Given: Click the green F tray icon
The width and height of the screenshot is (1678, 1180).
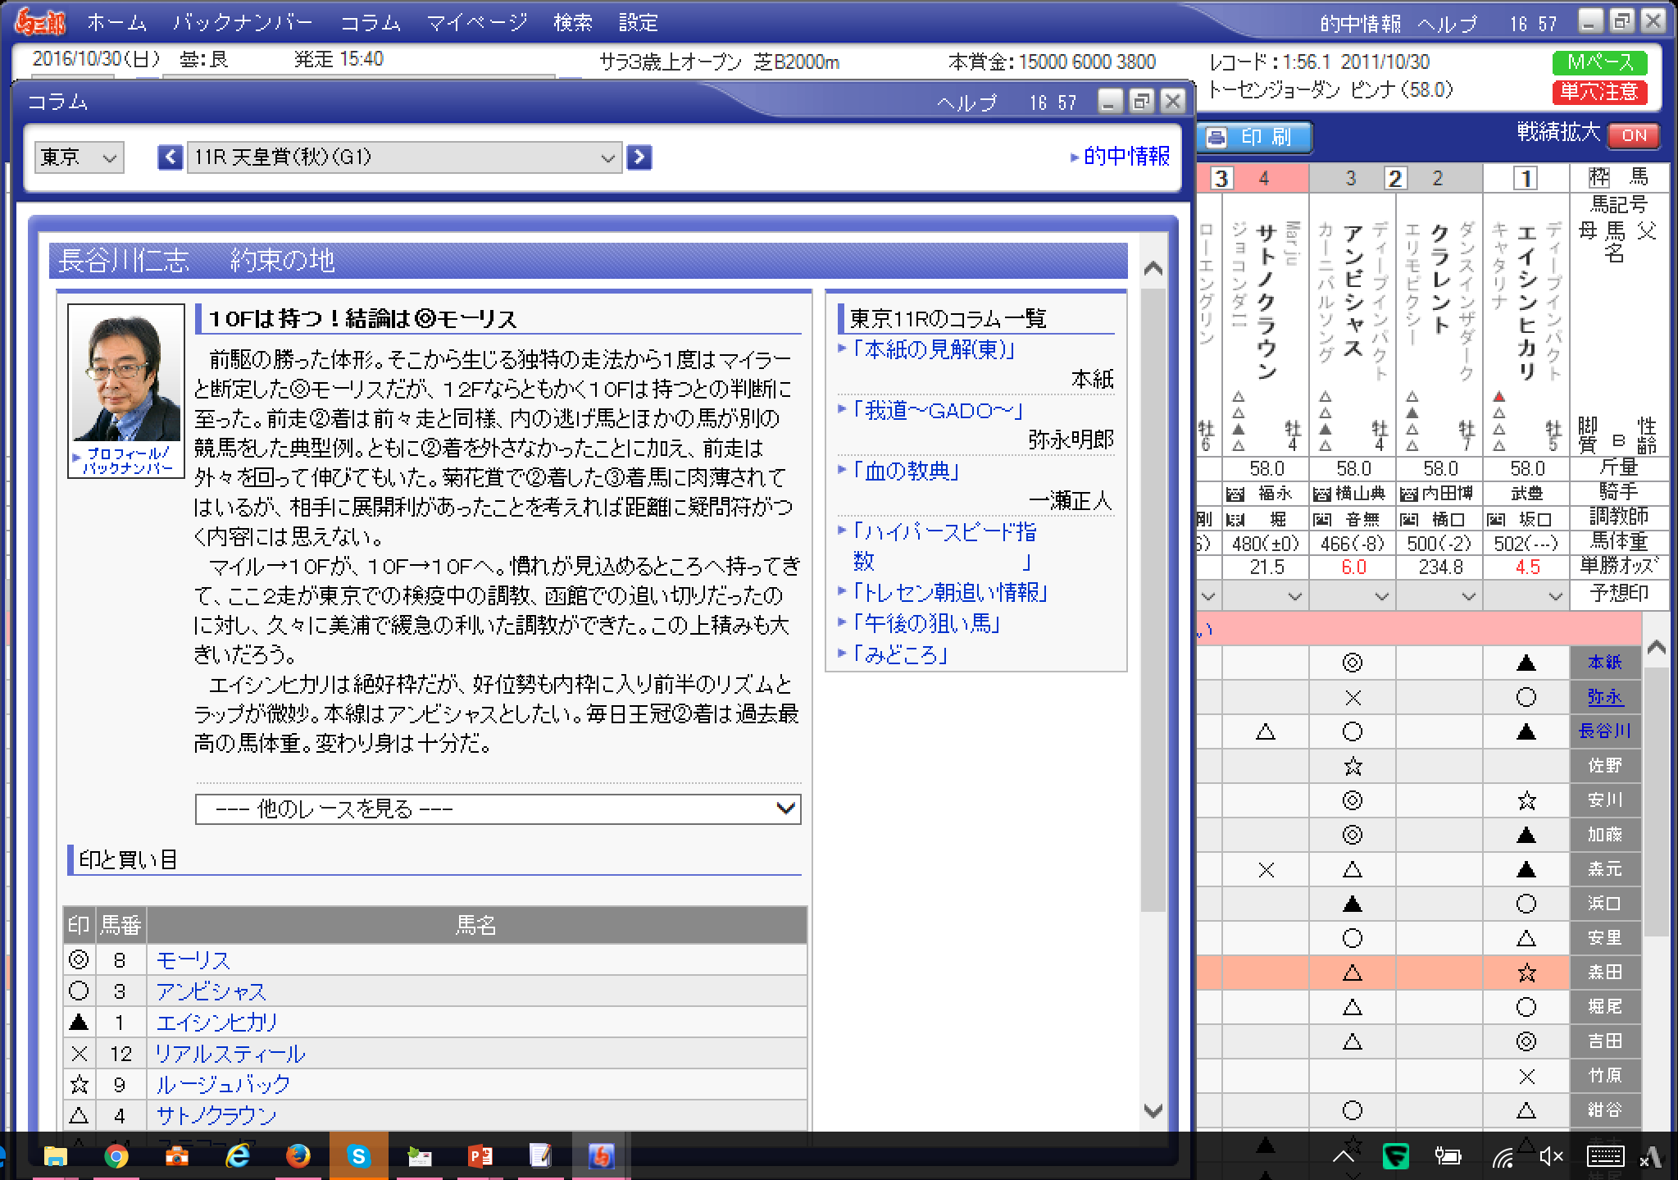Looking at the screenshot, I should click(x=1396, y=1157).
